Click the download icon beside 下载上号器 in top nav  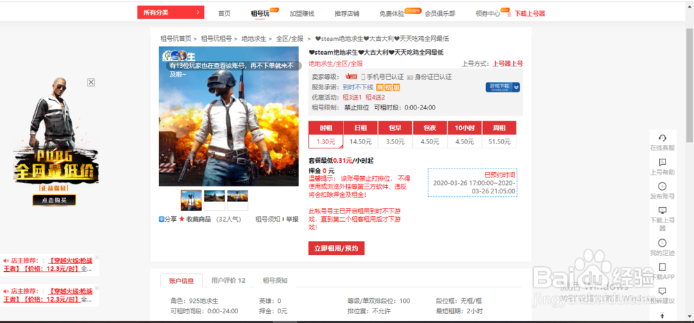click(509, 14)
